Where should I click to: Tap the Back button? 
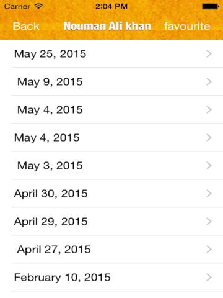[x=26, y=26]
